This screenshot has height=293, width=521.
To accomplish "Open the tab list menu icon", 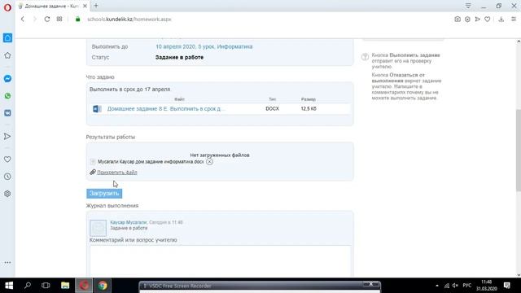I will 468,6.
